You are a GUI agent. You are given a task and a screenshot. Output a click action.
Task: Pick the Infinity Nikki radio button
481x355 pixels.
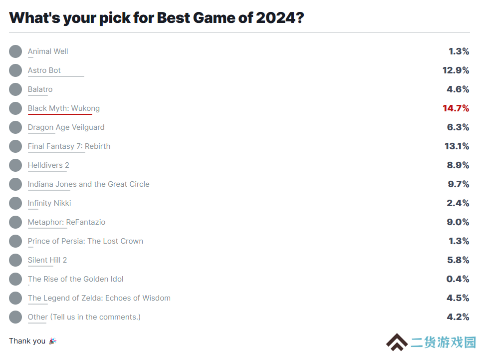[15, 203]
